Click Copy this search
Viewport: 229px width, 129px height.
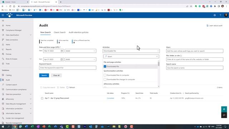coord(48,87)
